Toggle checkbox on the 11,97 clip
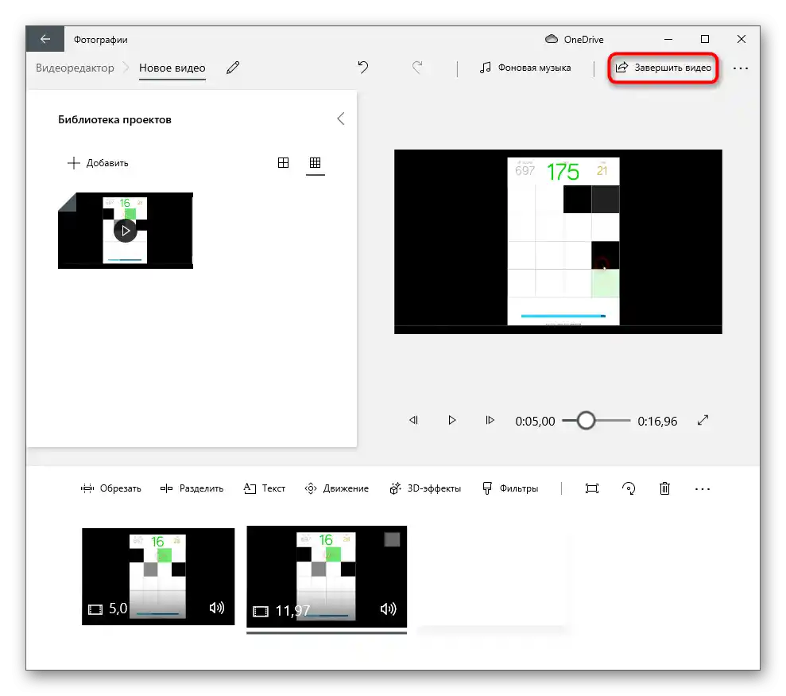This screenshot has width=786, height=696. (x=392, y=539)
